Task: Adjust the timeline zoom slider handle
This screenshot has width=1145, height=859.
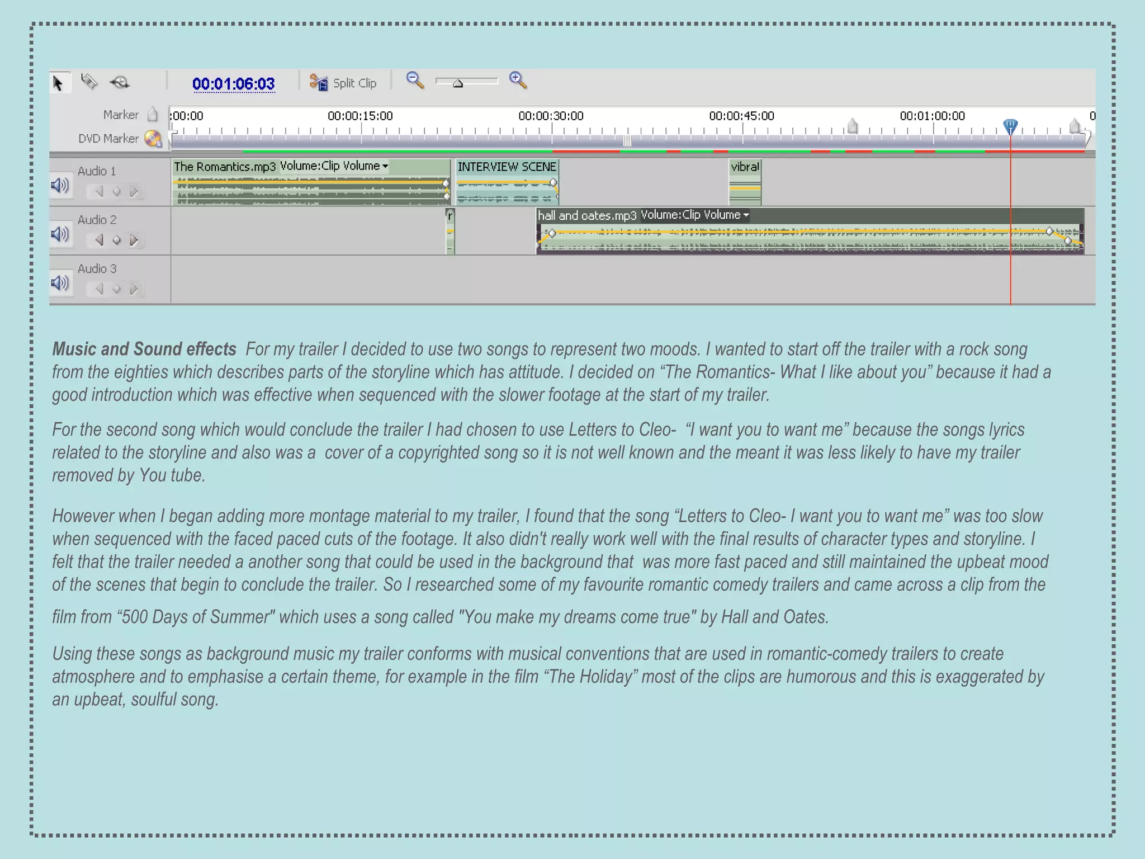Action: (x=458, y=83)
